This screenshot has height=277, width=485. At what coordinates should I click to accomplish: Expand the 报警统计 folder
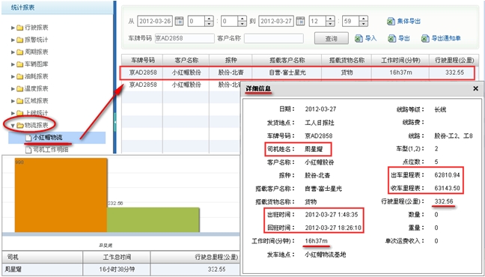[13, 40]
